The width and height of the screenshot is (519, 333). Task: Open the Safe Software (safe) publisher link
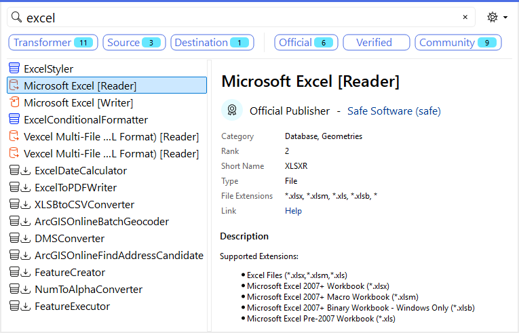coord(394,111)
